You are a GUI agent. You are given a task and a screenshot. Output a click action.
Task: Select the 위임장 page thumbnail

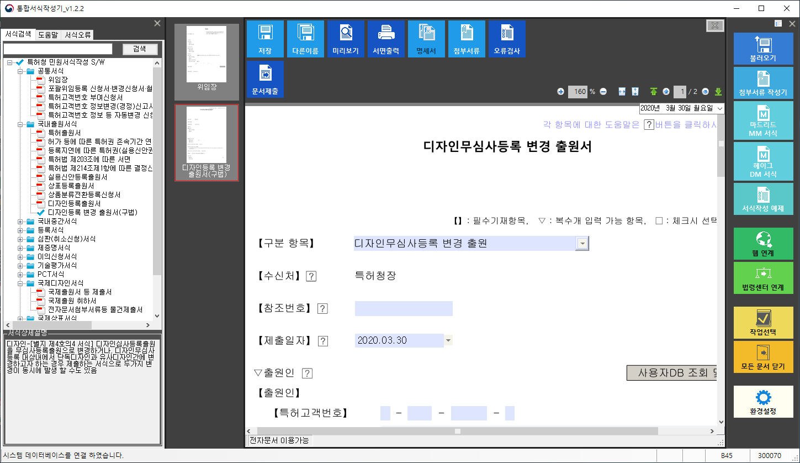[x=206, y=61]
